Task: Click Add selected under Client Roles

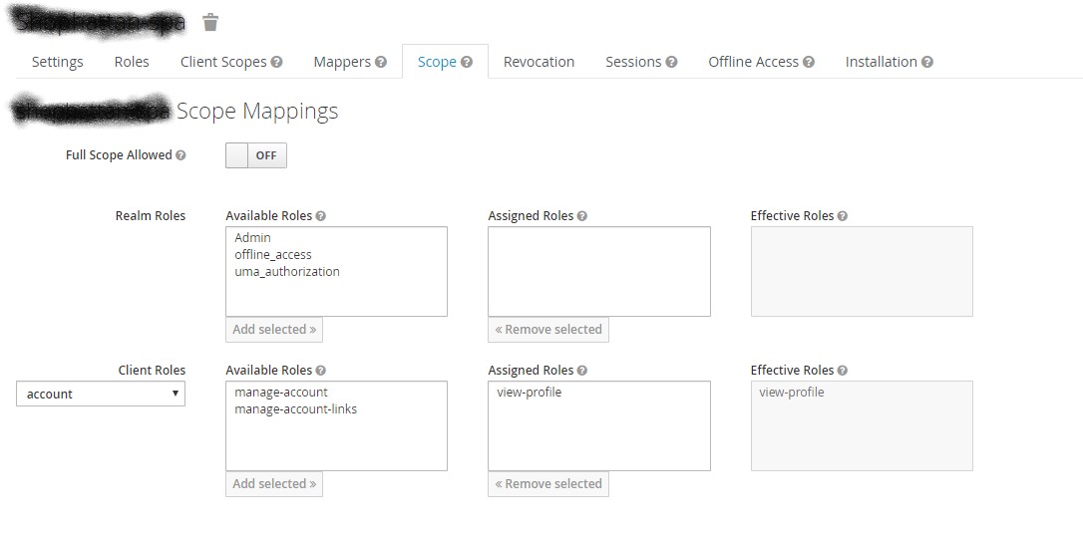Action: point(274,484)
